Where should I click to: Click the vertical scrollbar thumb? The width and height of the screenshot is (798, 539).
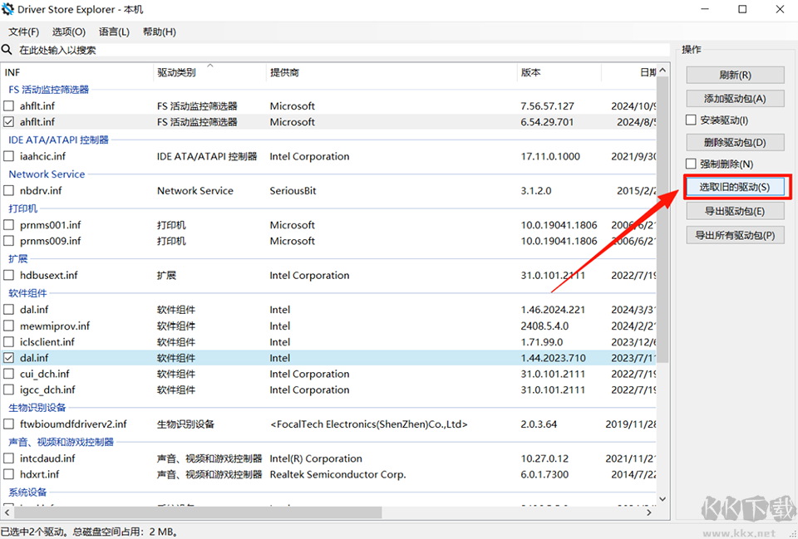click(x=663, y=219)
